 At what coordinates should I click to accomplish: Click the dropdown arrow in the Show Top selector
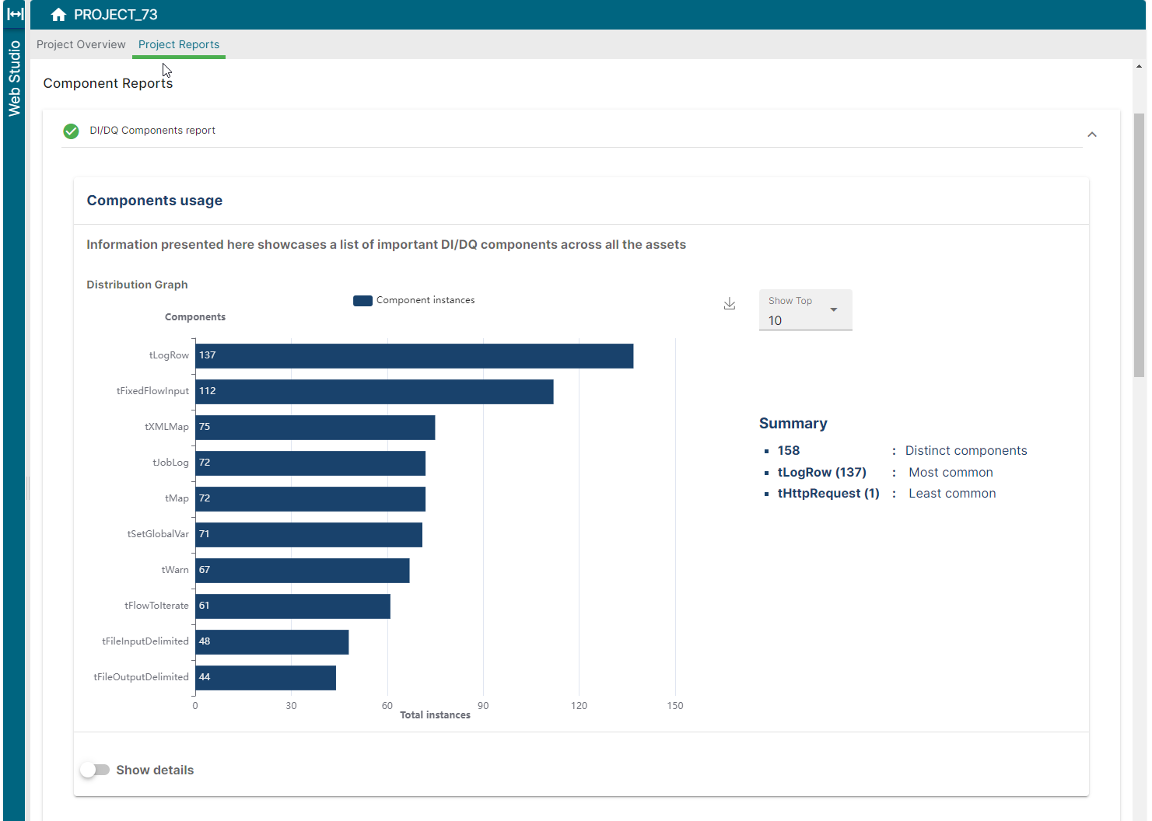click(x=835, y=309)
